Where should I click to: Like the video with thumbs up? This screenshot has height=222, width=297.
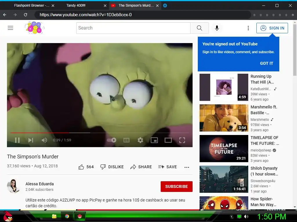86,167
